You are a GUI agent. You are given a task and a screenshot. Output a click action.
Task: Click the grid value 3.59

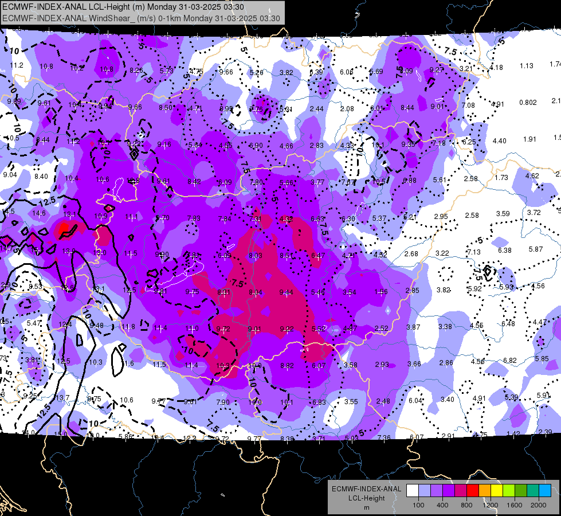(x=503, y=214)
